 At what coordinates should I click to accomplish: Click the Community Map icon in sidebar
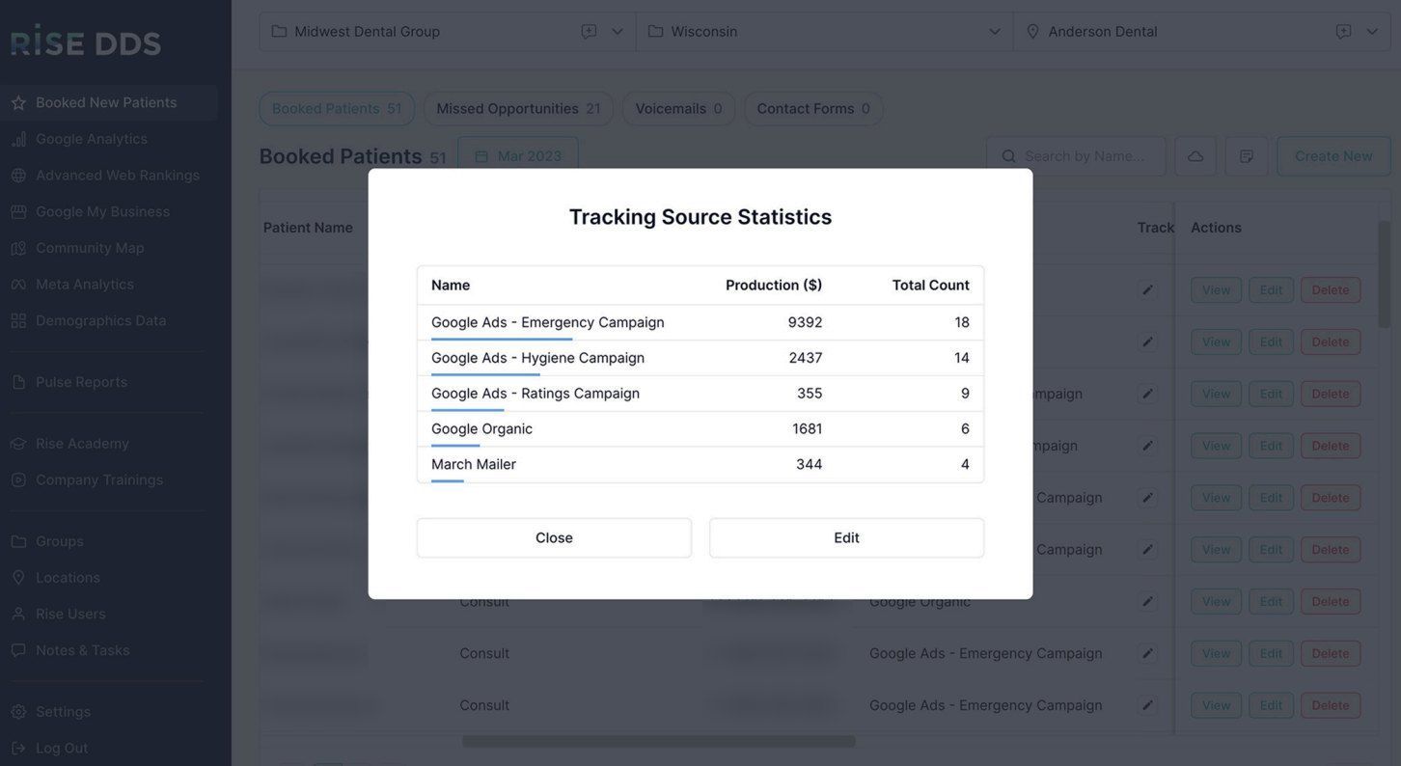click(18, 248)
